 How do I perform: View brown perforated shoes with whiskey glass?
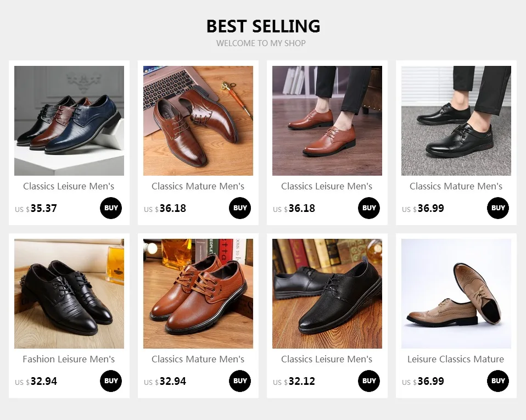[x=198, y=294]
